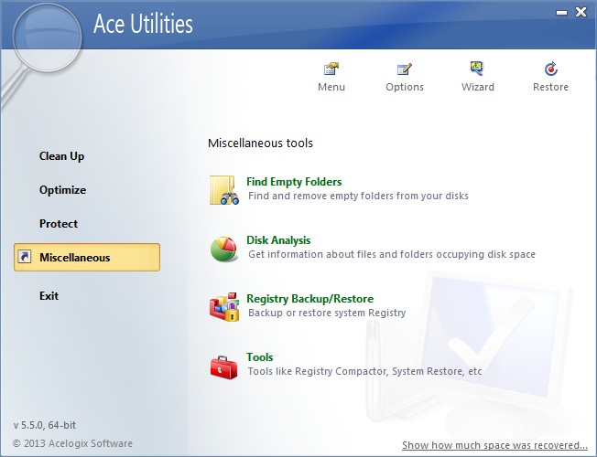Open the Find Empty Folders link
The width and height of the screenshot is (597, 457).
click(294, 182)
